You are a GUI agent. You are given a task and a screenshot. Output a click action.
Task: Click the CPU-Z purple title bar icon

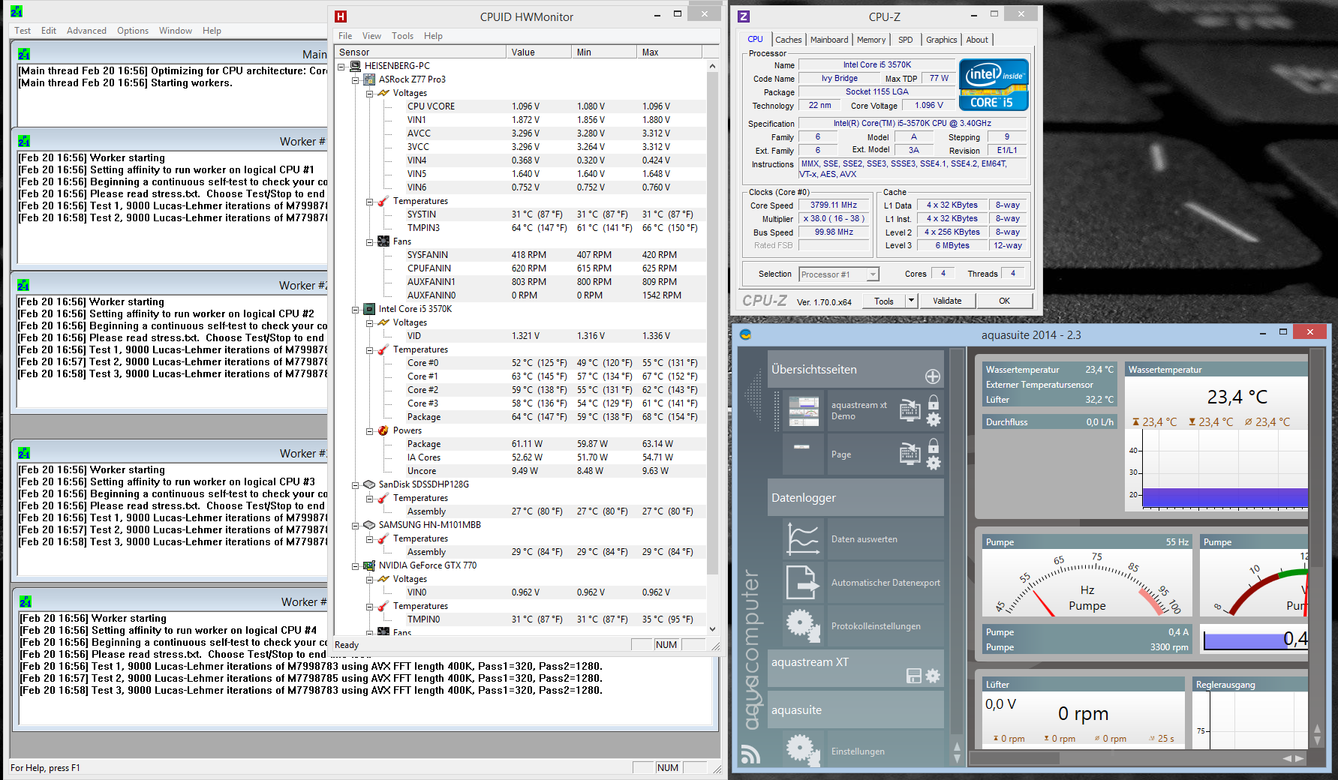(744, 16)
